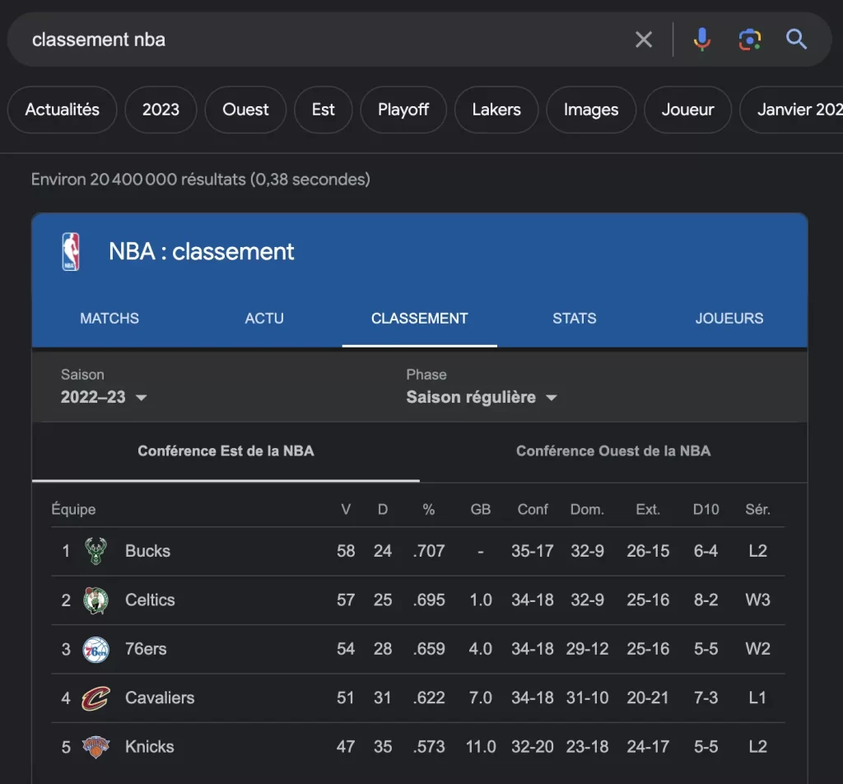Open the Saison 2022–23 dropdown
The width and height of the screenshot is (843, 784).
(x=104, y=397)
